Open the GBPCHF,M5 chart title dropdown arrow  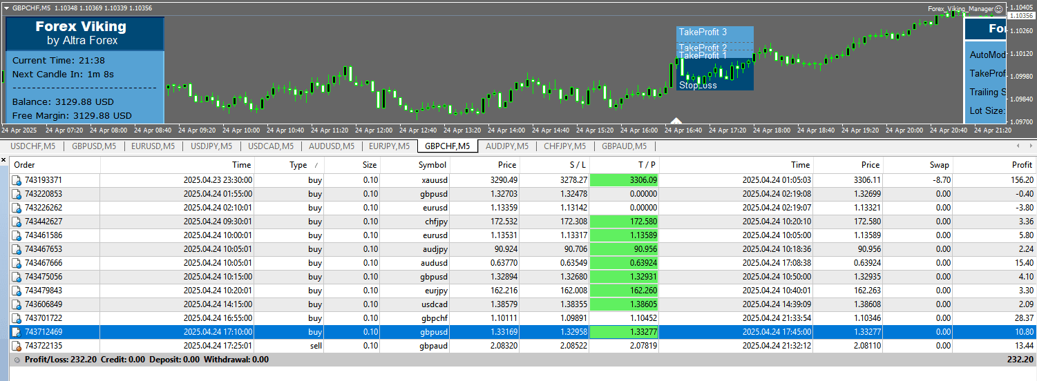tap(6, 8)
